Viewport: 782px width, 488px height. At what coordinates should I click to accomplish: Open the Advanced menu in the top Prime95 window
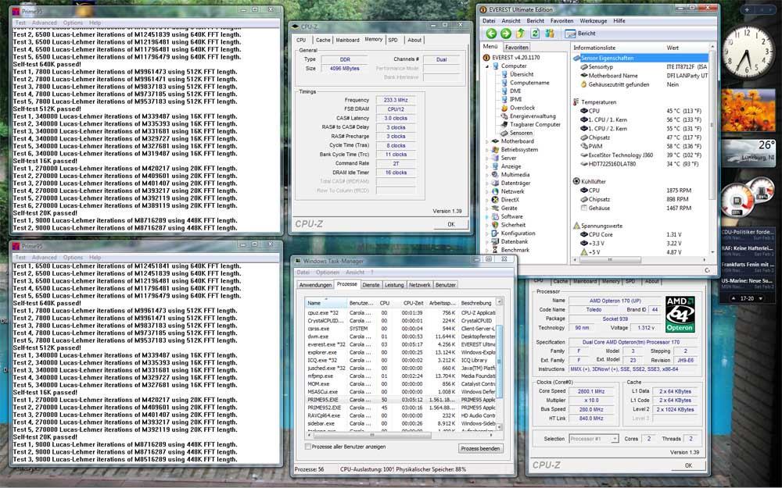pyautogui.click(x=45, y=23)
